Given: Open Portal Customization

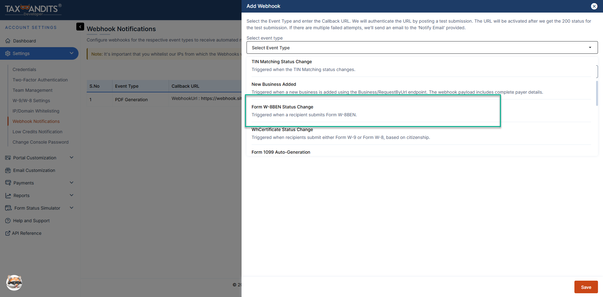Looking at the screenshot, I should [x=35, y=157].
